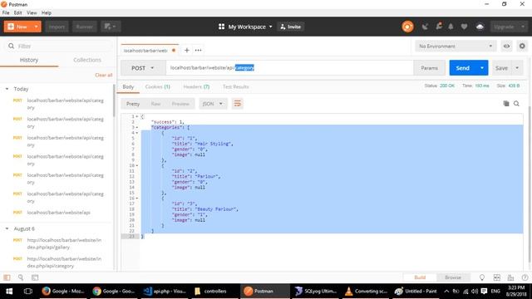The image size is (532, 299).
Task: Open the No Environment dropdown
Action: [456, 47]
